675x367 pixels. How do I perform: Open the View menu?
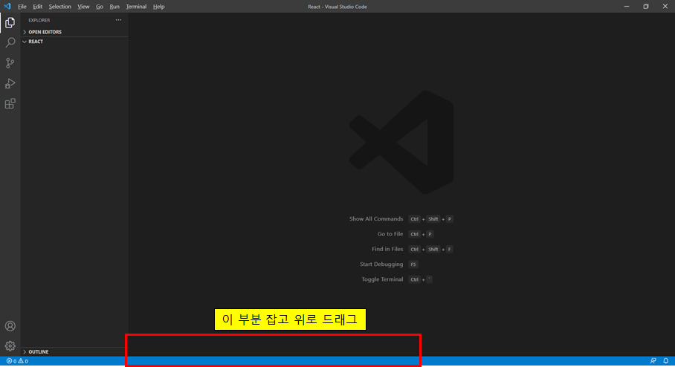83,7
